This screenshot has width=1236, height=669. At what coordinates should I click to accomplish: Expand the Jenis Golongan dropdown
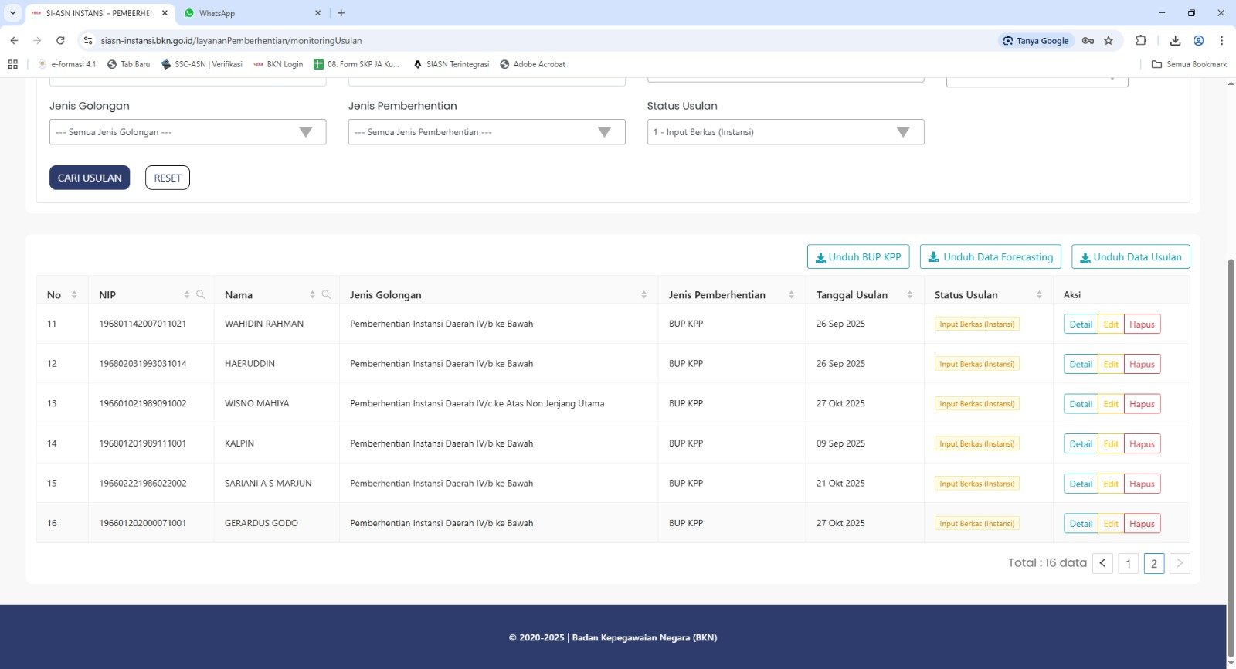[x=188, y=132]
